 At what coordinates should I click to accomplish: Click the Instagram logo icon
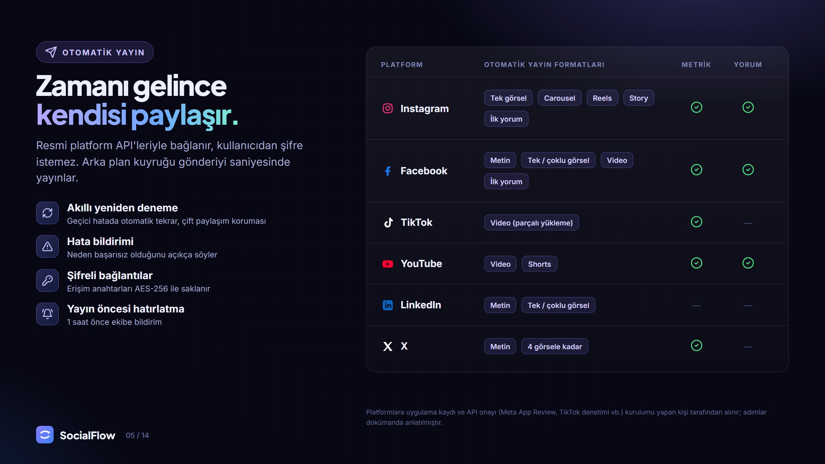(x=388, y=108)
